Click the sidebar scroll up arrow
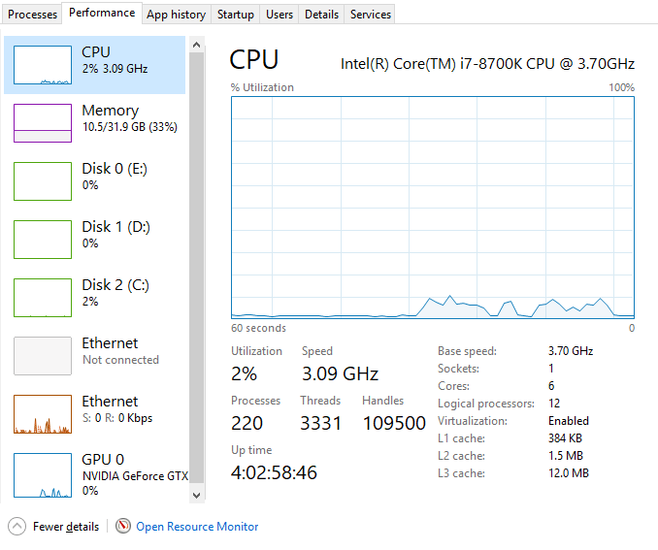 [196, 45]
